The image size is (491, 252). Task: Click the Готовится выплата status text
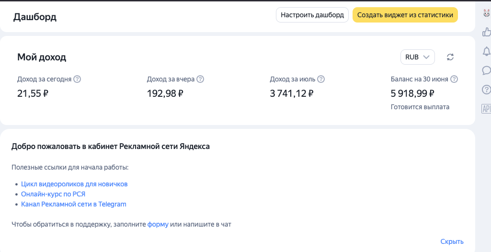tap(420, 107)
